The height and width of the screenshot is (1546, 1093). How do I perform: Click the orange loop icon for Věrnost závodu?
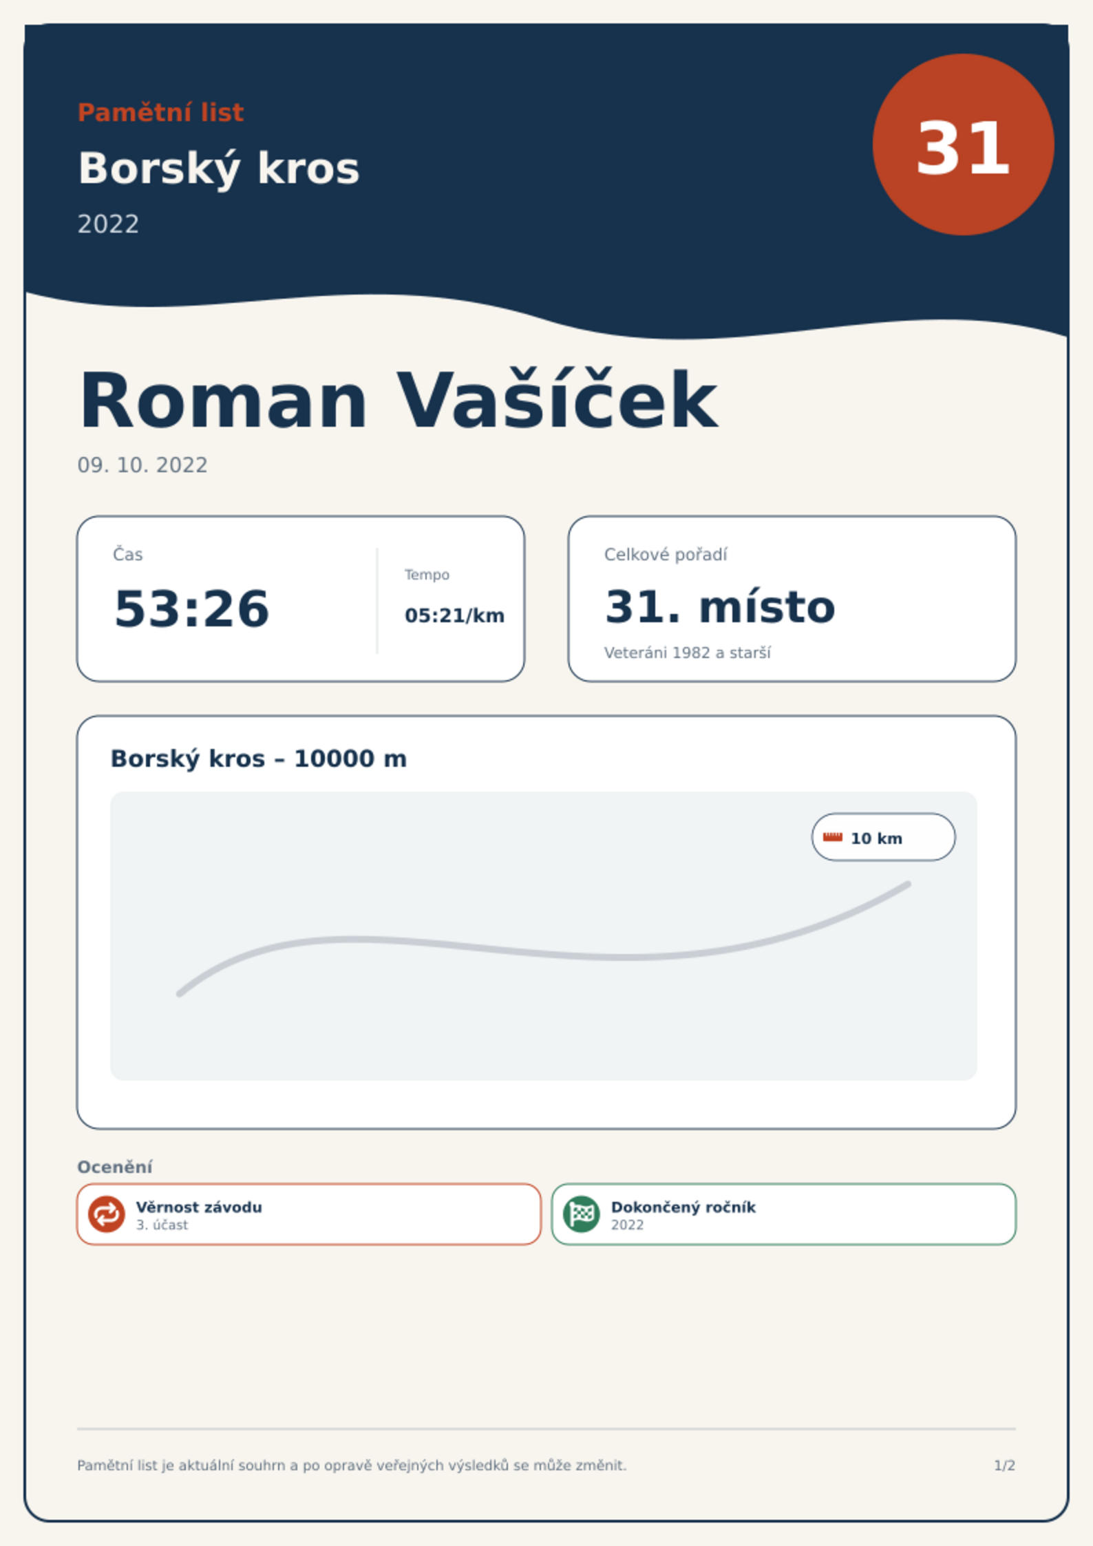point(107,1214)
